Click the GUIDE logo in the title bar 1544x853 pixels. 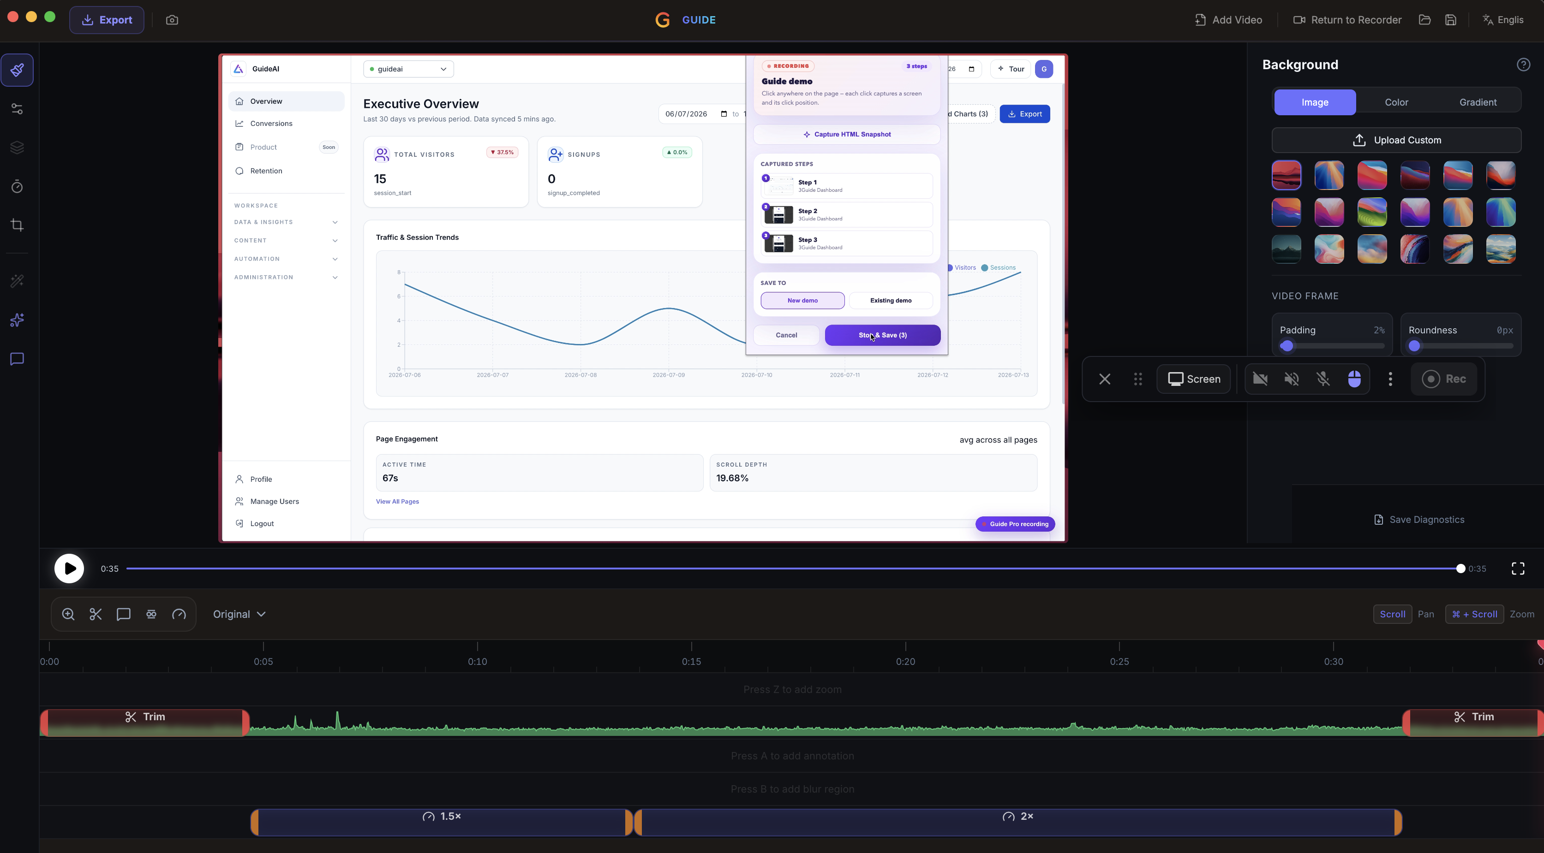pyautogui.click(x=685, y=20)
